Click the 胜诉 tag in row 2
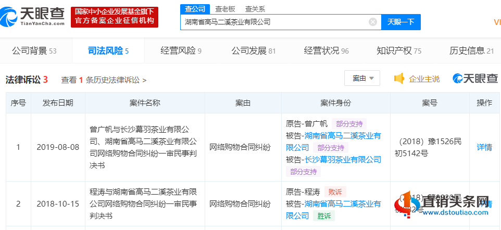Image resolution: width=501 pixels, height=230 pixels. [x=324, y=216]
